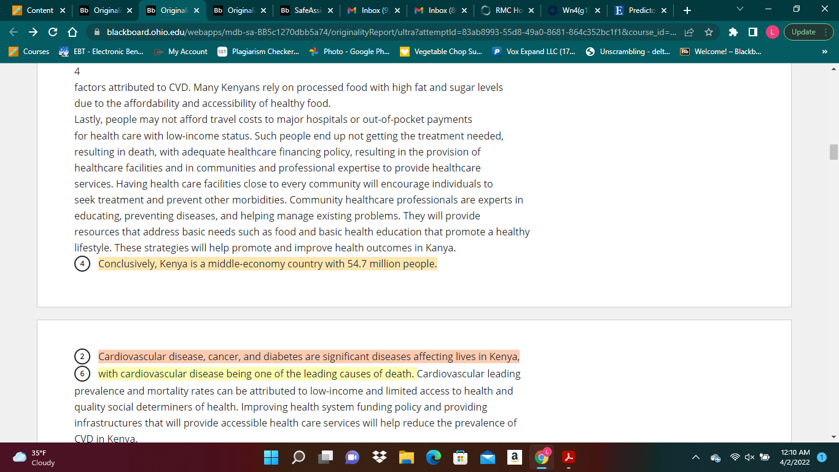
Task: Open the Extensions puzzle icon
Action: tap(733, 32)
